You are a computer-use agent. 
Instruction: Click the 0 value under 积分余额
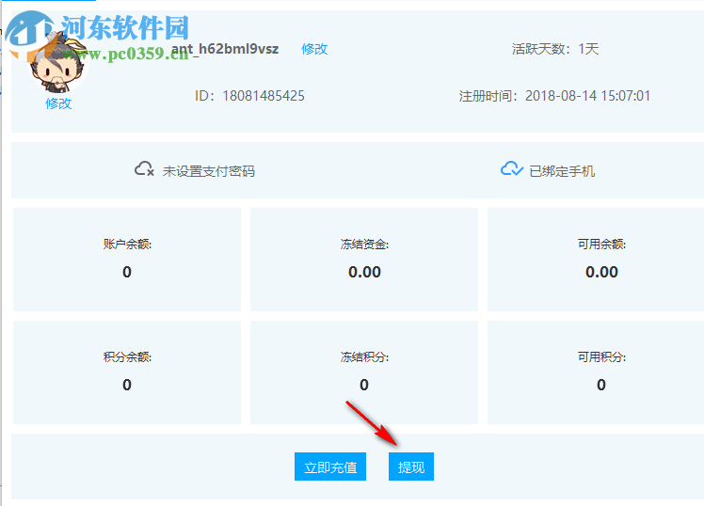(x=127, y=385)
